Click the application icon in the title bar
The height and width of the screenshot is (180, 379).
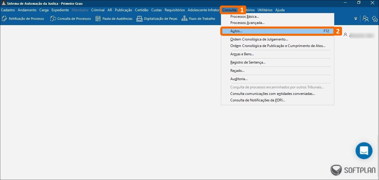coord(4,3)
